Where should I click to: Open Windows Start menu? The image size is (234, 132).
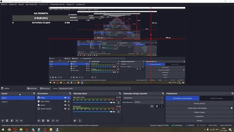coord(3,129)
